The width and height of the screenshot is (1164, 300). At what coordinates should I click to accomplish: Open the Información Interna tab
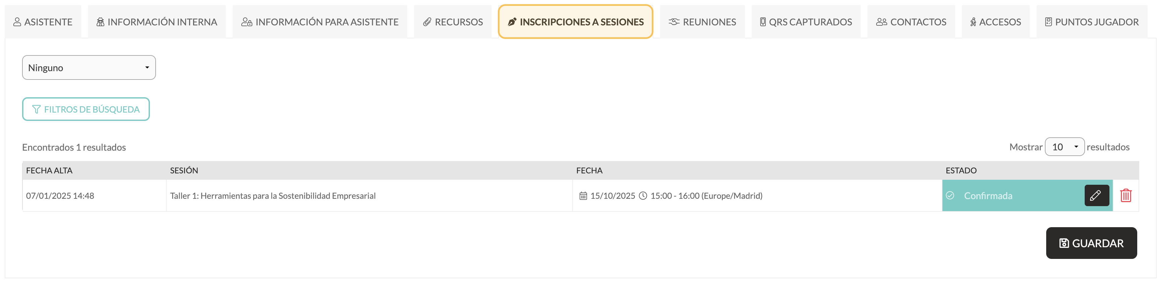(157, 22)
